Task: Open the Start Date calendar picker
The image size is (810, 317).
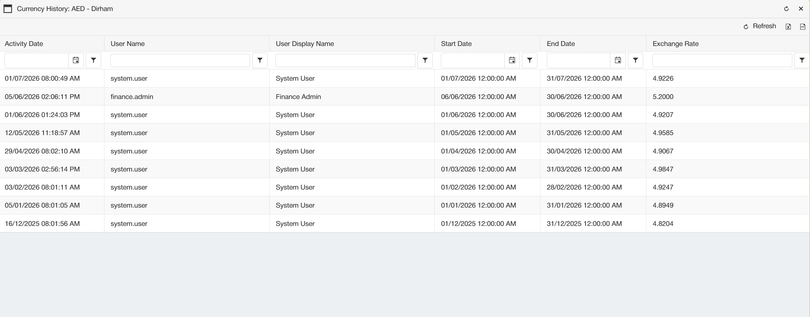Action: [512, 60]
